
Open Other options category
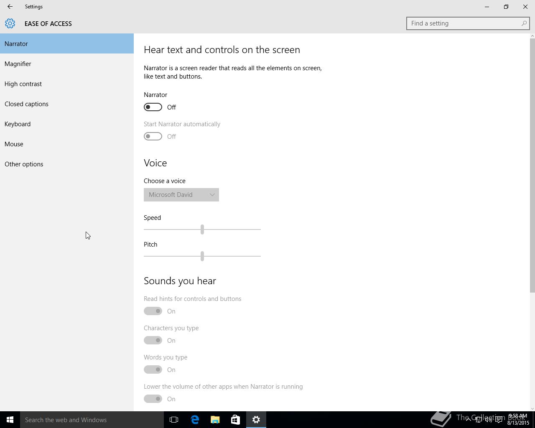[67, 164]
